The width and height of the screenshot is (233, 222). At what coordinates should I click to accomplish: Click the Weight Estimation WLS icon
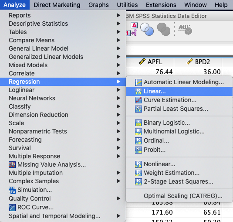coord(138,173)
